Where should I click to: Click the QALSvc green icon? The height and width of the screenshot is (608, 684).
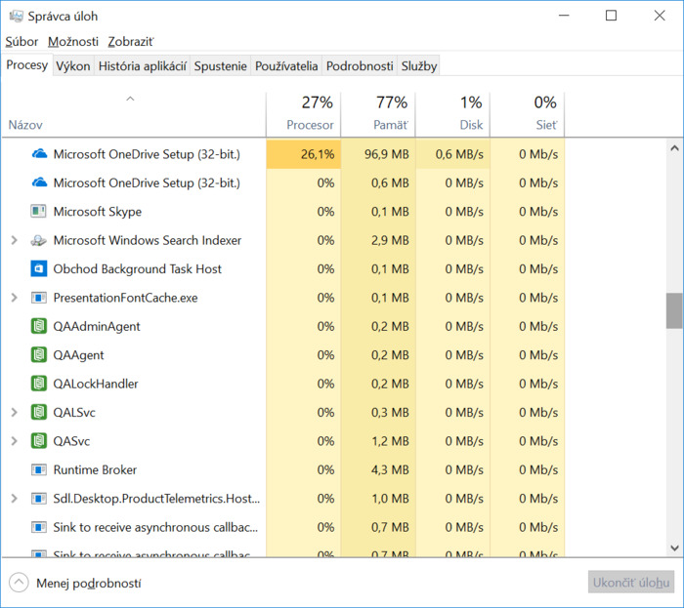click(x=38, y=412)
